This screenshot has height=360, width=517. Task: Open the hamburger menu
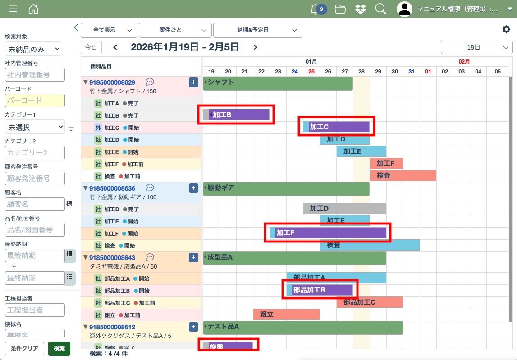[13, 9]
